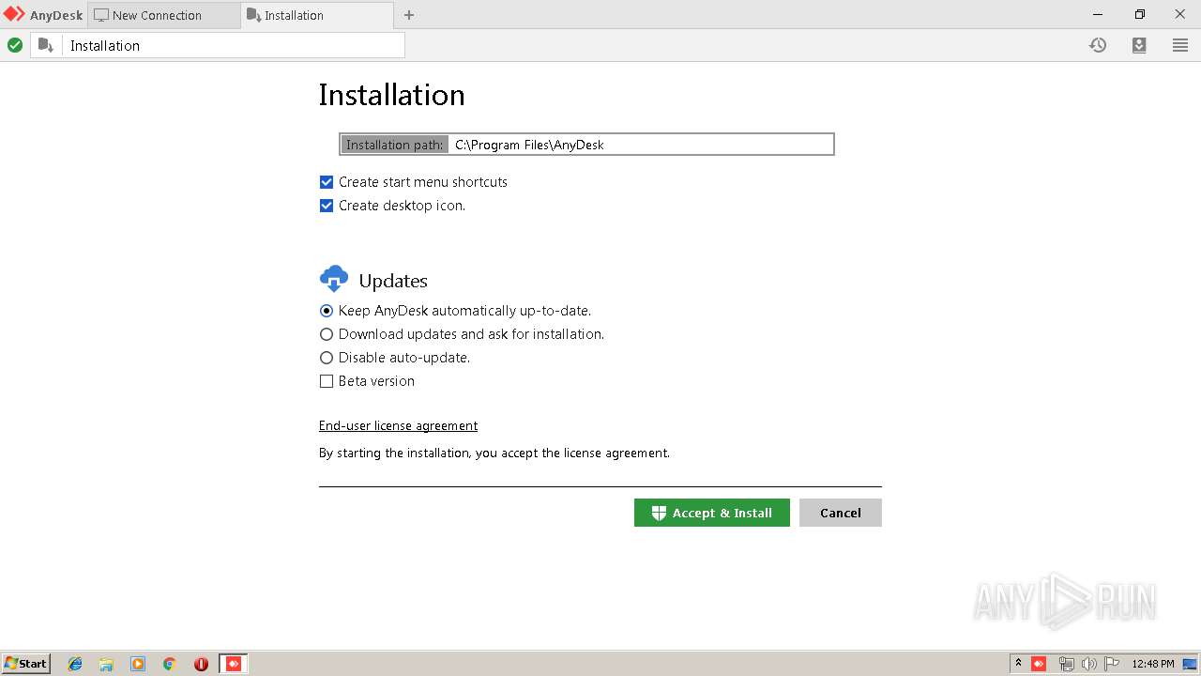Enable the Beta version checkbox
The height and width of the screenshot is (676, 1201).
point(327,381)
